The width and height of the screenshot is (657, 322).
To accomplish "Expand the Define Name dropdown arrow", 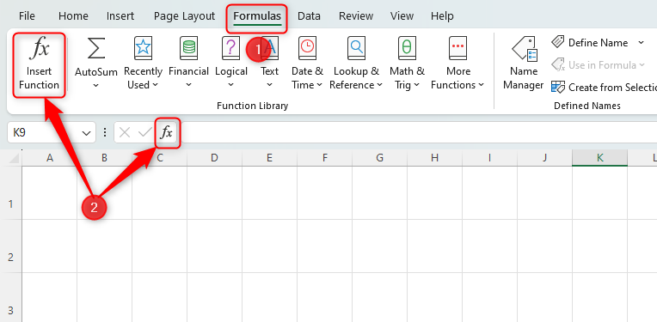I will [x=641, y=42].
